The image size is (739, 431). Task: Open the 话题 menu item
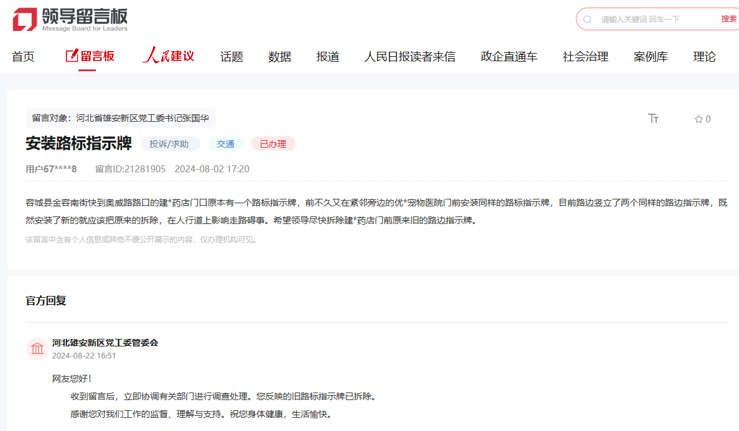[x=231, y=57]
